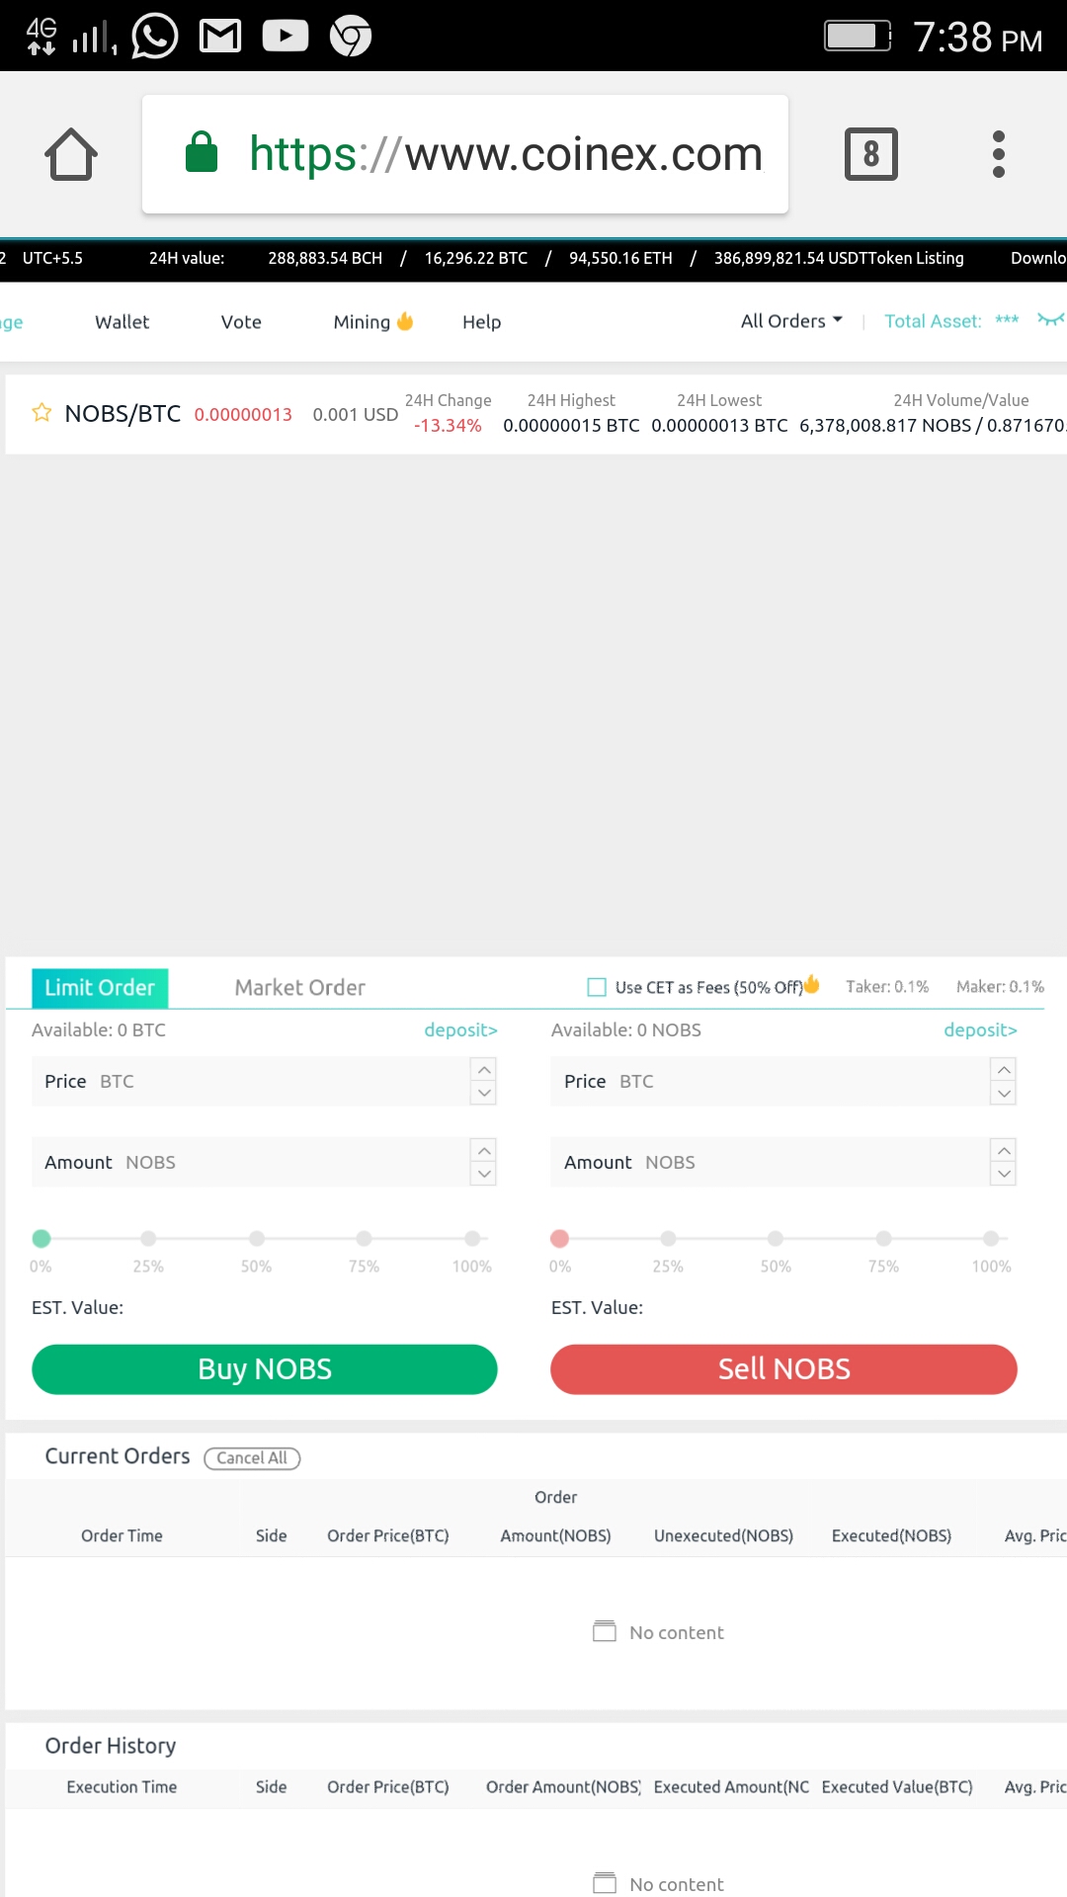1067x1897 pixels.
Task: Show hidden total asset with eye icon
Action: [x=1050, y=319]
